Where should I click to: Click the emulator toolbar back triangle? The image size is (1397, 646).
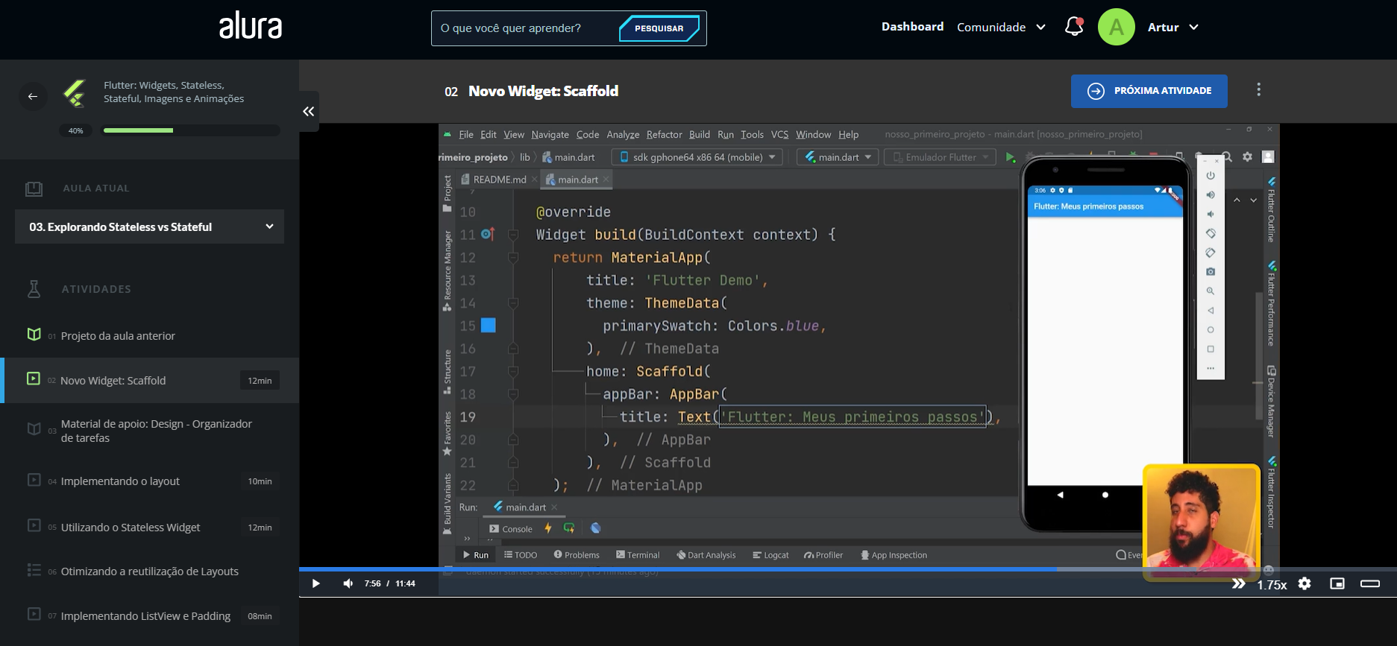[x=1211, y=310]
